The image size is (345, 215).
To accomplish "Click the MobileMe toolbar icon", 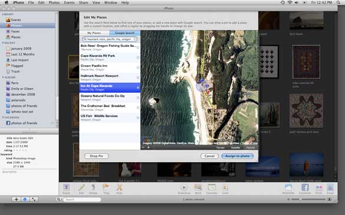I will (288, 189).
